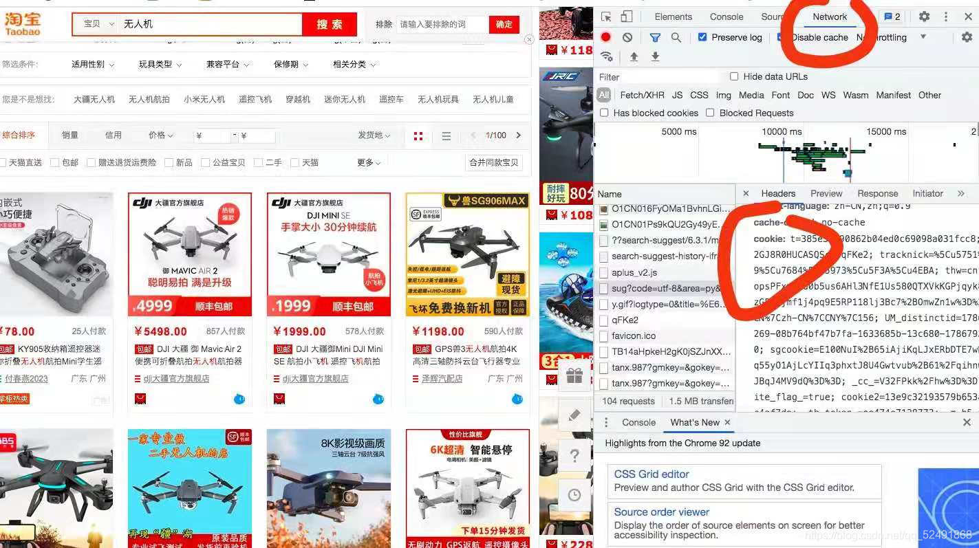Open the 大疆无人机 suggestion link
This screenshot has height=548, width=979.
(x=94, y=100)
